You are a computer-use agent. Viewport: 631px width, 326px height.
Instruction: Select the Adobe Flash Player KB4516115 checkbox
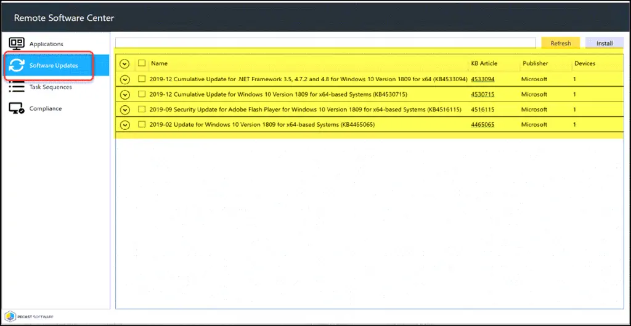[x=142, y=109]
